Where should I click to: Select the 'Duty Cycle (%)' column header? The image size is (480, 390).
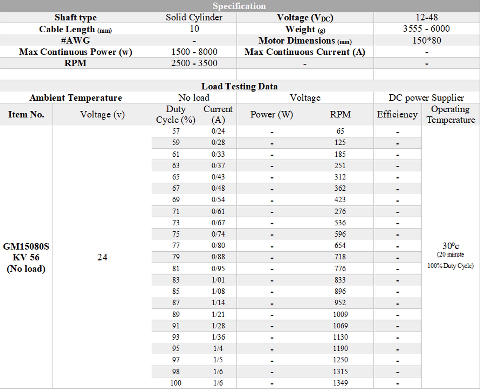point(176,114)
